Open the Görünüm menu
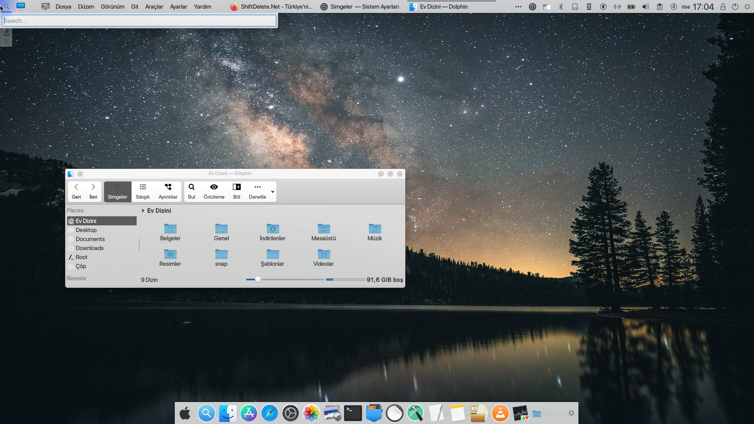754x424 pixels. [112, 7]
